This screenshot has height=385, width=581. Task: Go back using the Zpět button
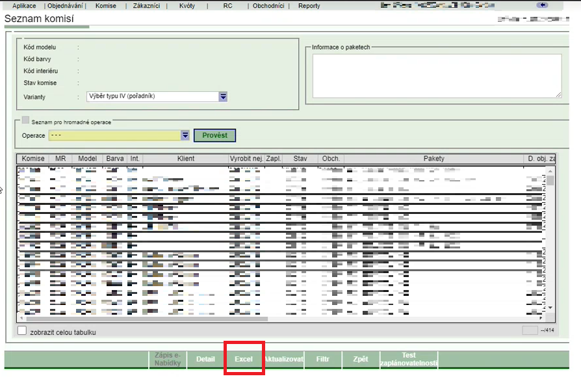(x=360, y=359)
